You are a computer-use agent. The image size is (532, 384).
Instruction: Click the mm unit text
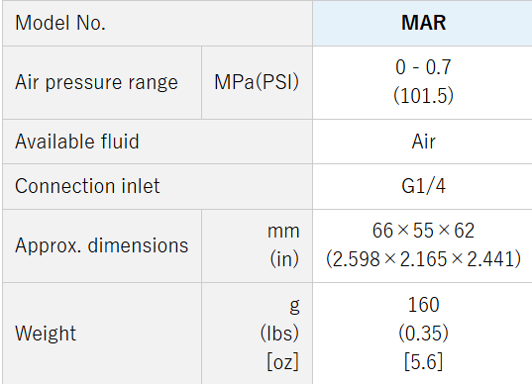pos(283,232)
